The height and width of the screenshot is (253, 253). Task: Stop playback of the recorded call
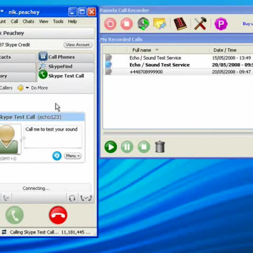click(144, 147)
